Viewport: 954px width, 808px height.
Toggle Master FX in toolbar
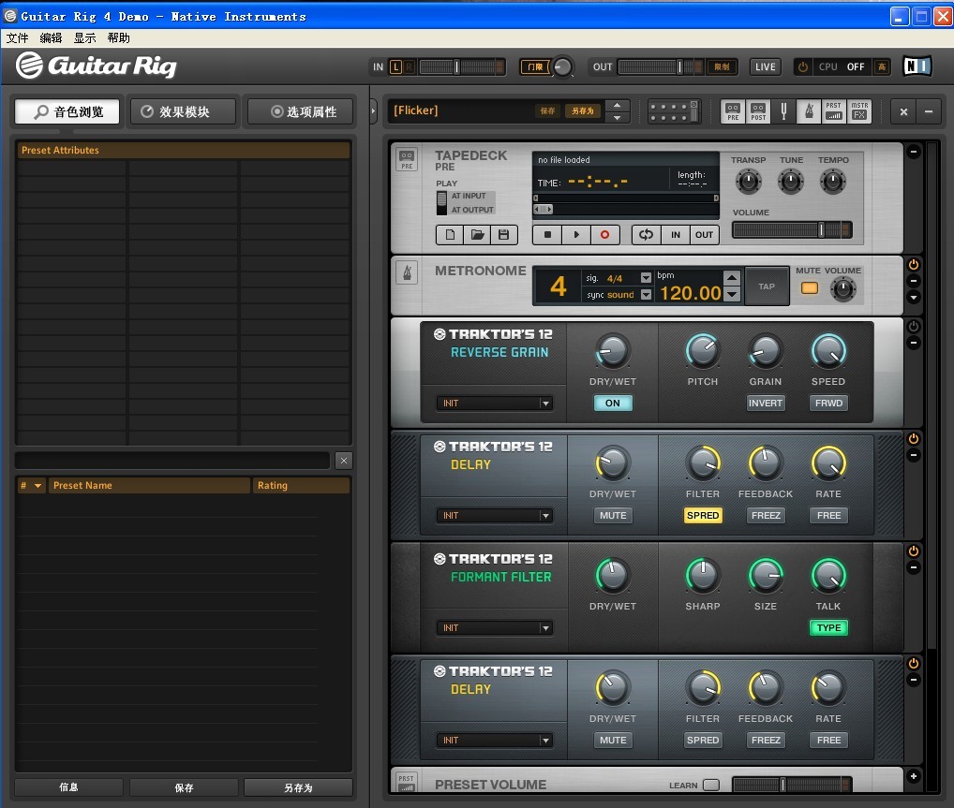click(x=859, y=111)
